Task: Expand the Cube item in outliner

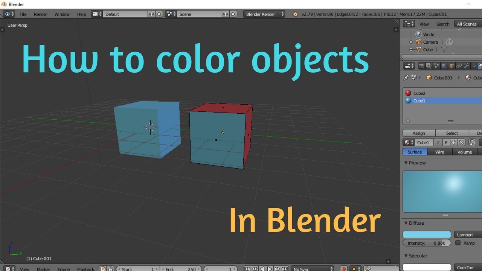Action: pyautogui.click(x=411, y=49)
